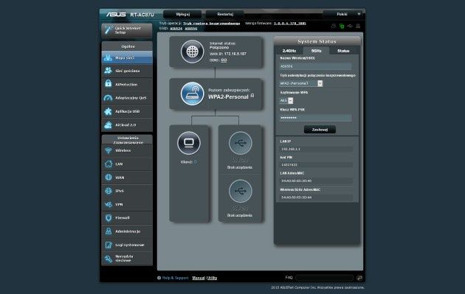
Task: Open Quick Internet Setup wizard
Action: coord(127,30)
